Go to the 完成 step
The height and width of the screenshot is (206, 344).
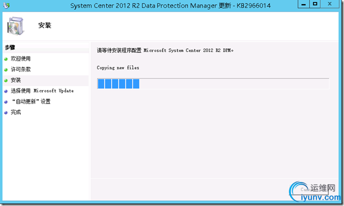16,112
